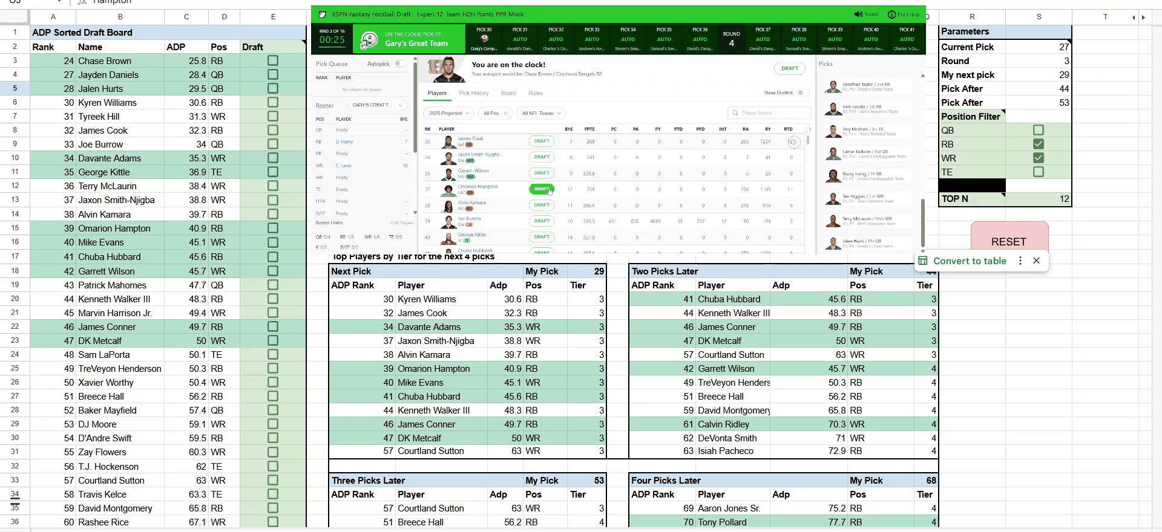Check Draft box for Courtland Sutton

pos(273,480)
